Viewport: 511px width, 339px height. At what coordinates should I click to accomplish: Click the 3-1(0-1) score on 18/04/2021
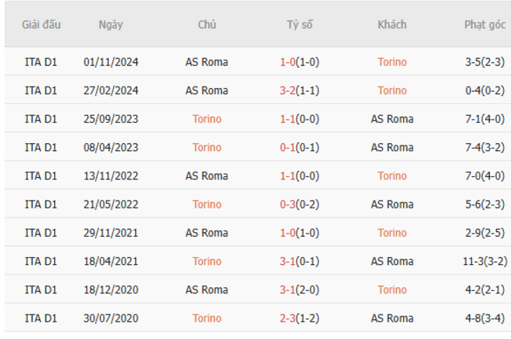(x=300, y=261)
